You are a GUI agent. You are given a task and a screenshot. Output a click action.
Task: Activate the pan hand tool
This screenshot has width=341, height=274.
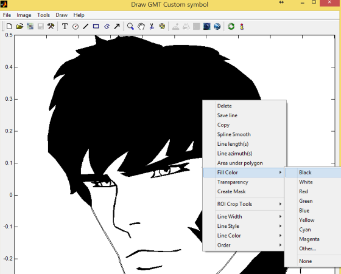click(x=141, y=27)
